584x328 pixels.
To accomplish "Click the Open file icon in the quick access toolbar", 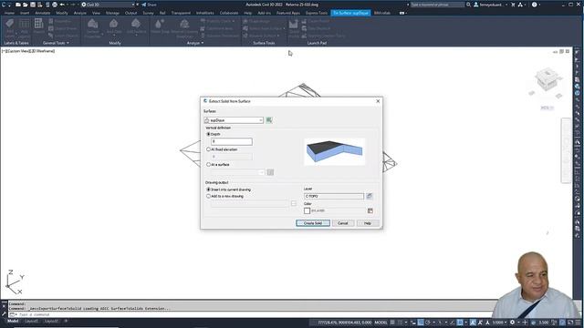I will pyautogui.click(x=25, y=5).
